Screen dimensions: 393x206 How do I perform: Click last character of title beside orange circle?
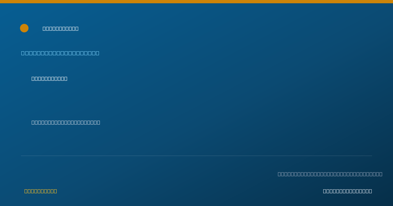(x=77, y=28)
